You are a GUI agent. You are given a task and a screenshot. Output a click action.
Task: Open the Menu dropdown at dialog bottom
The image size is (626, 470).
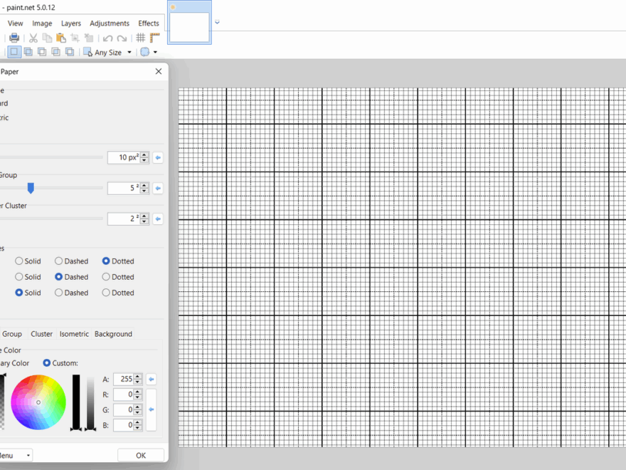coord(18,454)
